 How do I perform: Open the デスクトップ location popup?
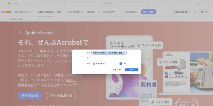[107, 63]
